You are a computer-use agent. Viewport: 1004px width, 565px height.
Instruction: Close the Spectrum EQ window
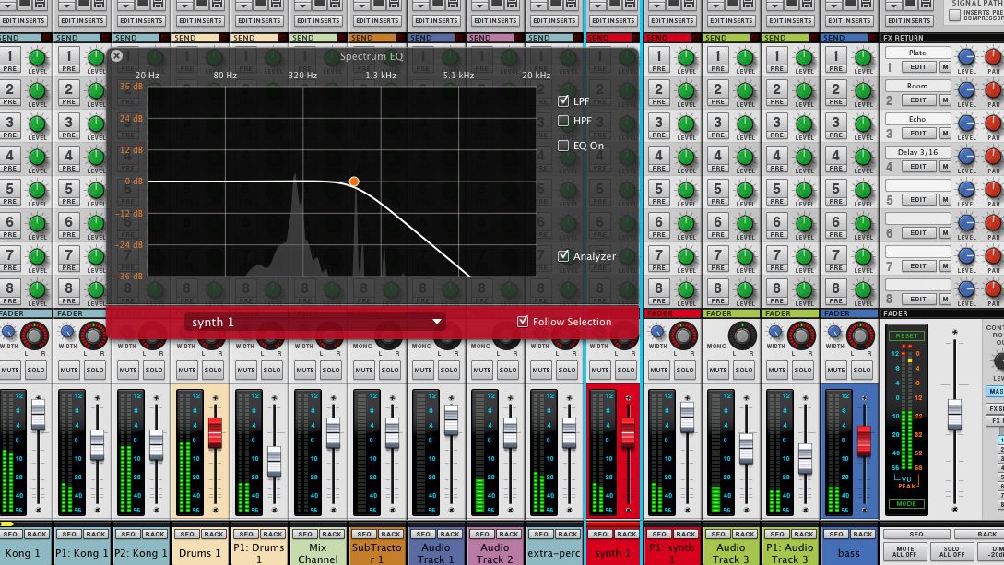point(116,56)
